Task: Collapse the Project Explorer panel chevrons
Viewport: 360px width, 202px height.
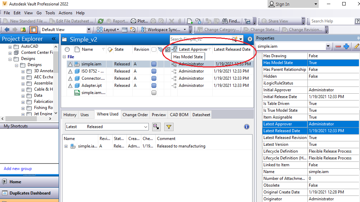Action: pyautogui.click(x=54, y=39)
